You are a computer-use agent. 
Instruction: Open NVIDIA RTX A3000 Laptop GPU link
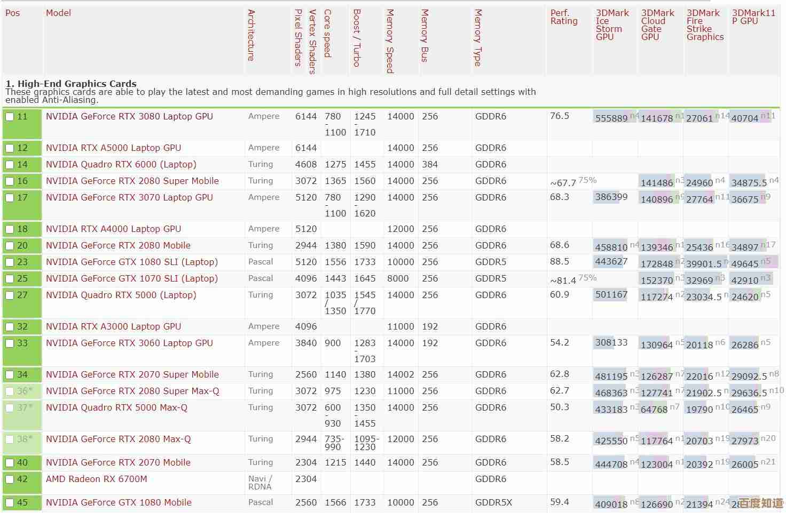[113, 326]
